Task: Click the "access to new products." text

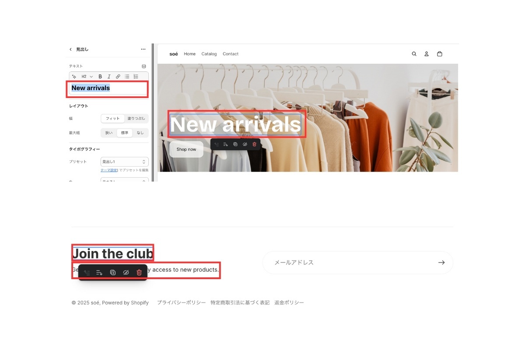Action: [x=185, y=269]
